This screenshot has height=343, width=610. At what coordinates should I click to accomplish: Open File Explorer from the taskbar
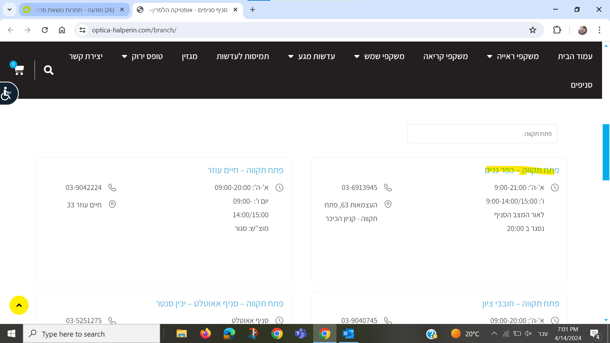click(182, 334)
